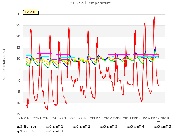
Task: Click the Soil Temperature (C) axis label
Action: click(4, 65)
